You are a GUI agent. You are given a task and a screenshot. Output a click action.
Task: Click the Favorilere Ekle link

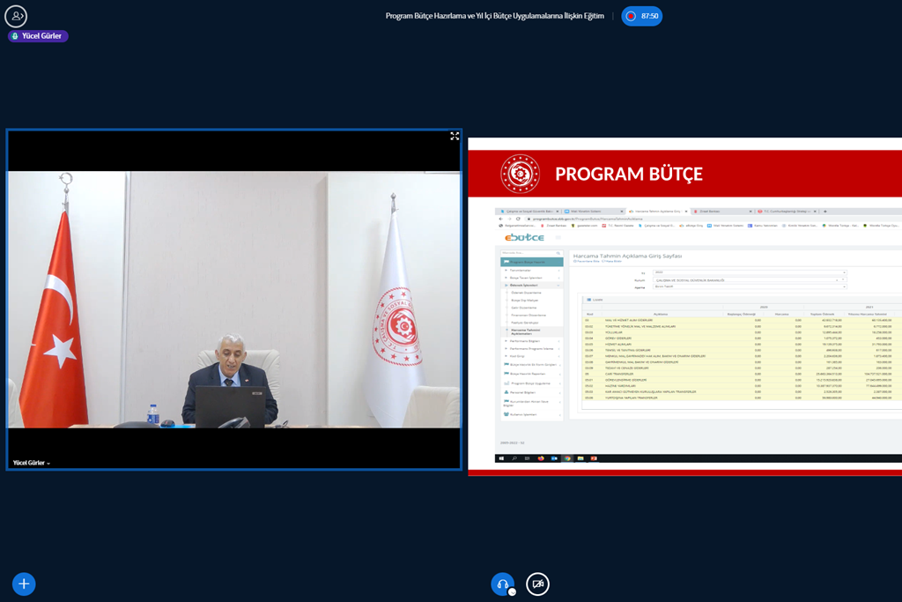(x=585, y=262)
